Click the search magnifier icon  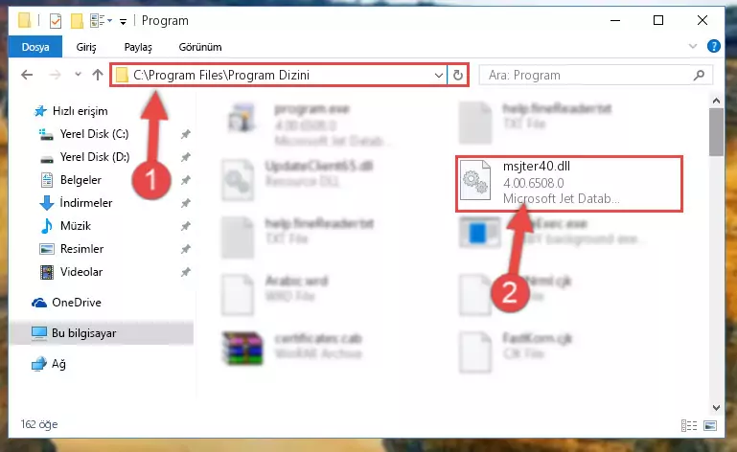[700, 75]
